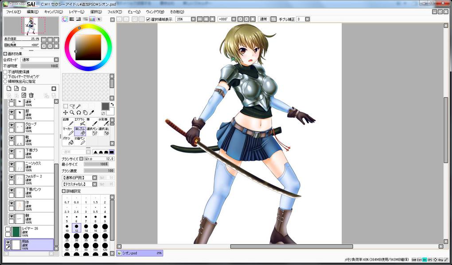This screenshot has height=265, width=452.
Task: Clear the layer with eraser icon
Action: pyautogui.click(x=24, y=95)
